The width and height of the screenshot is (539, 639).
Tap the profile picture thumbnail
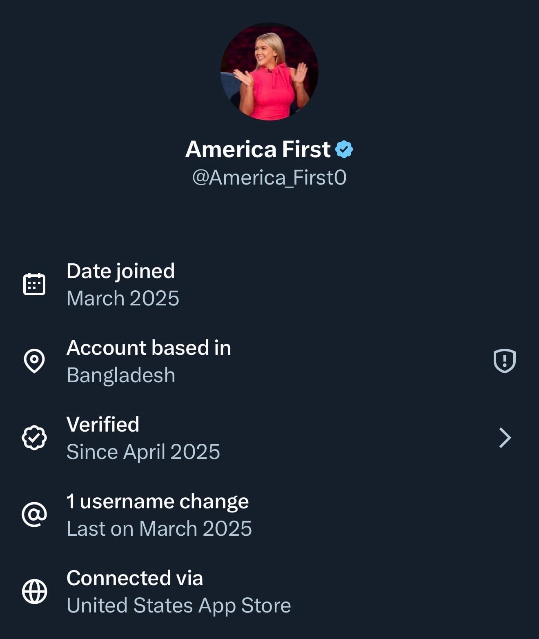tap(269, 71)
